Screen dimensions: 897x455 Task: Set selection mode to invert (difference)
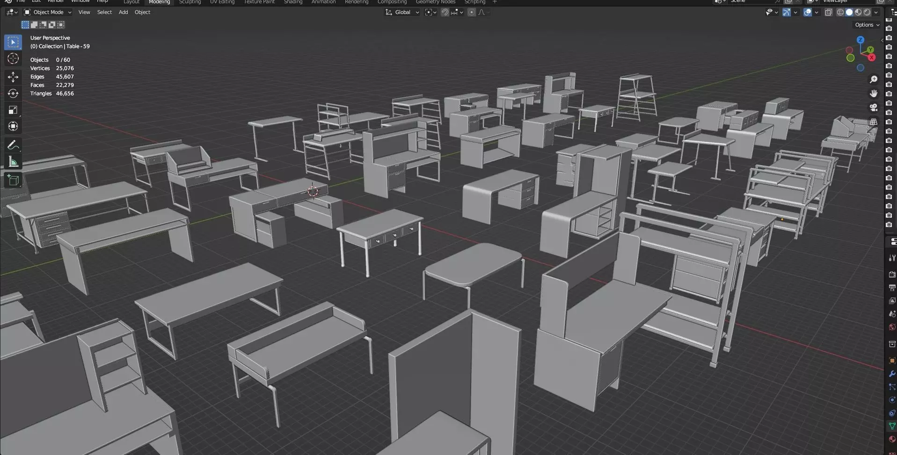tap(52, 25)
